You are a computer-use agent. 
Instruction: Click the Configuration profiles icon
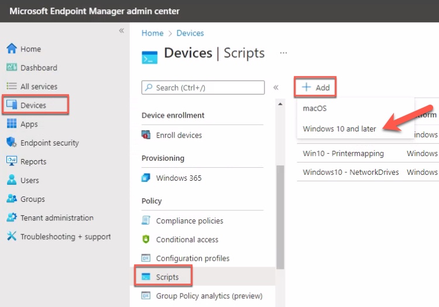click(146, 258)
